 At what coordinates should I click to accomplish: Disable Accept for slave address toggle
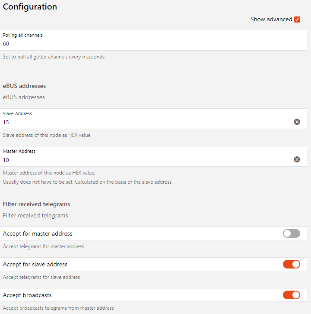pos(291,264)
